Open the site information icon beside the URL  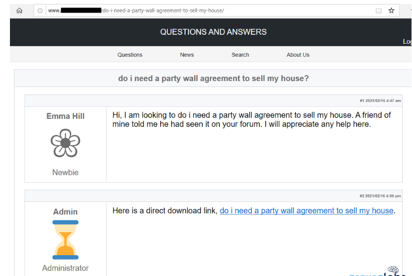tap(40, 10)
